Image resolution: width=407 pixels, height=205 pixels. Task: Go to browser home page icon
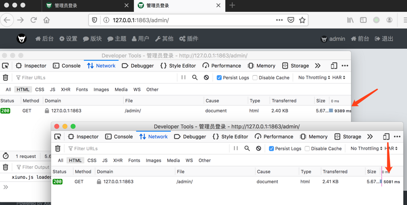click(46, 20)
